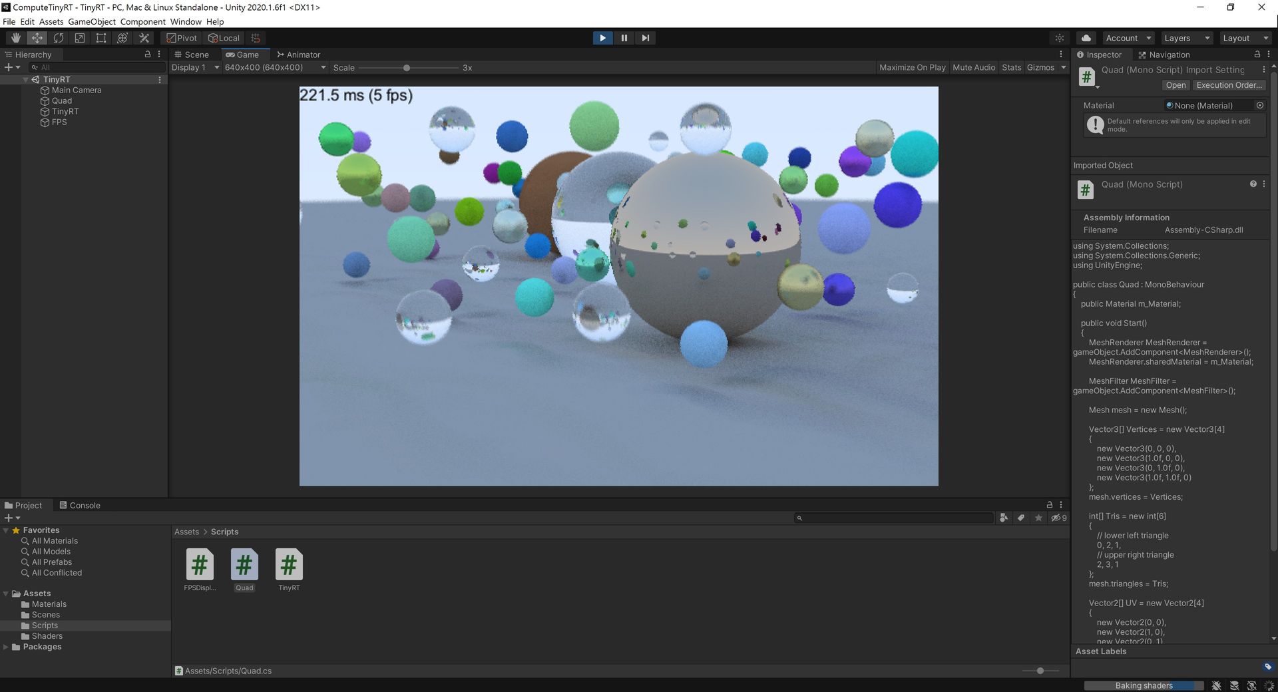Search project by type icon
The width and height of the screenshot is (1278, 692).
pos(1004,518)
